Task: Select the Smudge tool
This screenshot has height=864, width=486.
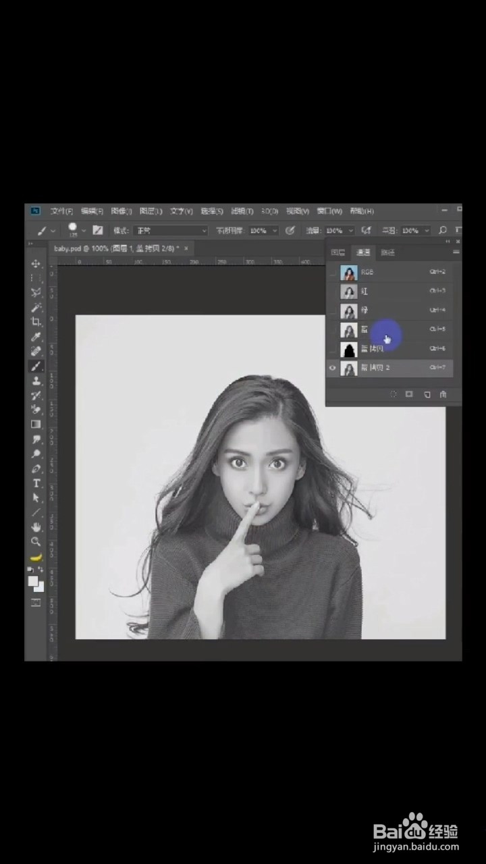Action: tap(36, 439)
